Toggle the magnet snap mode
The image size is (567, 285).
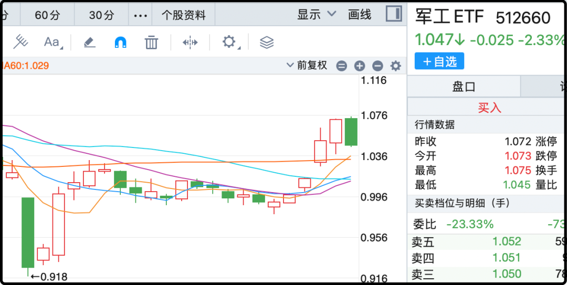click(121, 42)
